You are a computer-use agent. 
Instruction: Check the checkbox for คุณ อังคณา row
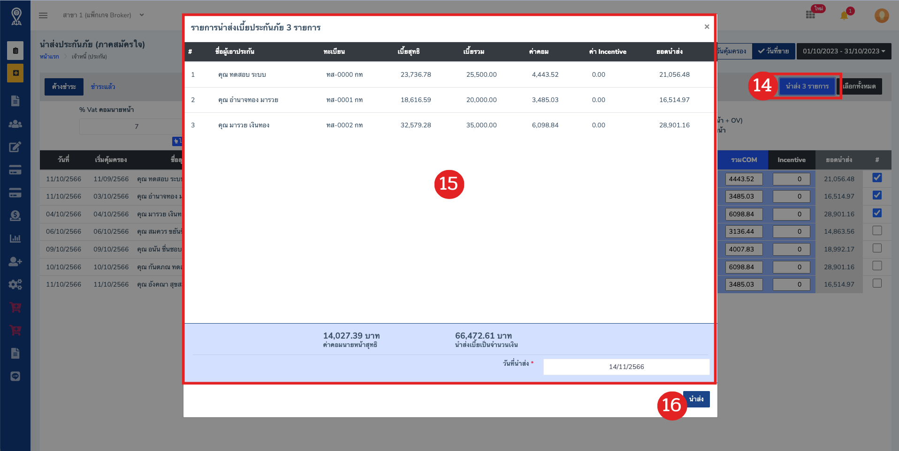click(877, 283)
